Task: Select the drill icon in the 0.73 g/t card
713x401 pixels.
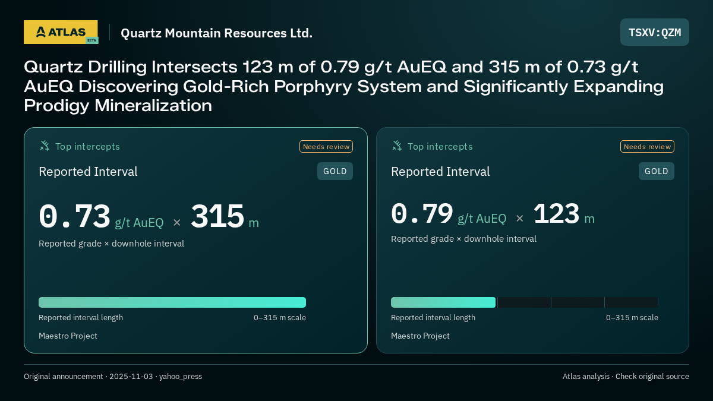Action: [45, 146]
